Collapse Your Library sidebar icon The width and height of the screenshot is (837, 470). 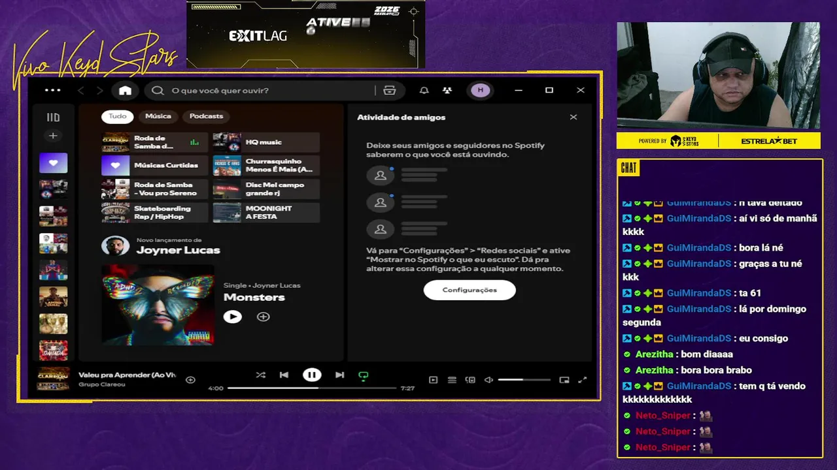coord(53,117)
